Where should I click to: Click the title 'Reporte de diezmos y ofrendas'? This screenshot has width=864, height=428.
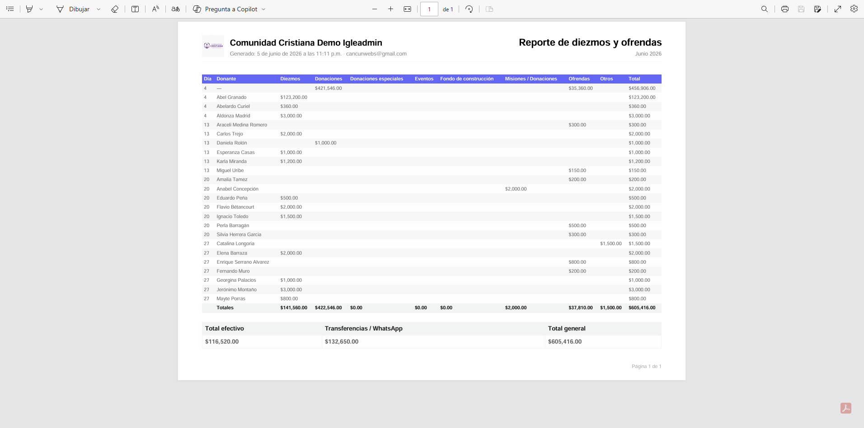point(590,42)
